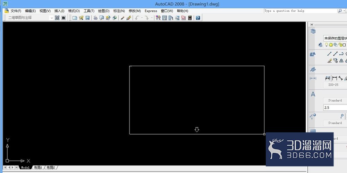Image resolution: width=347 pixels, height=173 pixels.
Task: Open the 帮助(H) menu
Action: click(x=183, y=11)
